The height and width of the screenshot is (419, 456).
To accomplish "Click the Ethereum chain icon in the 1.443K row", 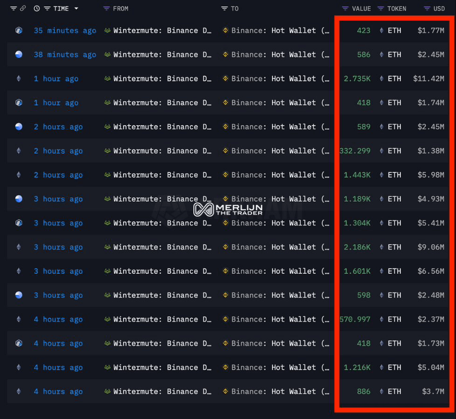I will pos(19,175).
